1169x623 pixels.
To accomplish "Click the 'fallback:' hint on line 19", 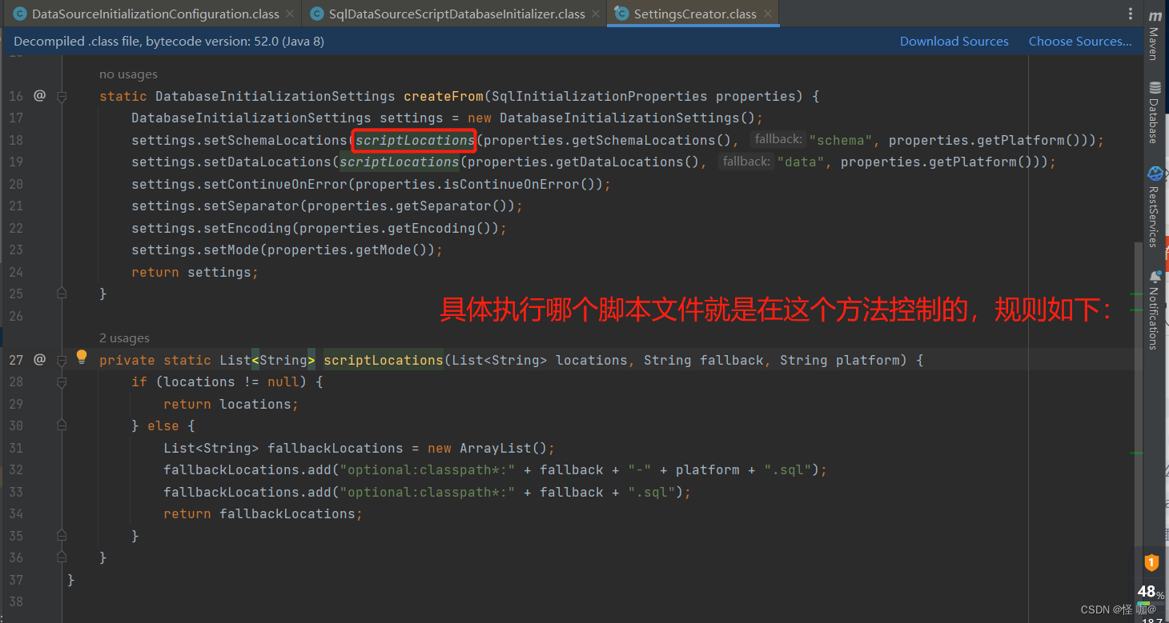I will [746, 162].
